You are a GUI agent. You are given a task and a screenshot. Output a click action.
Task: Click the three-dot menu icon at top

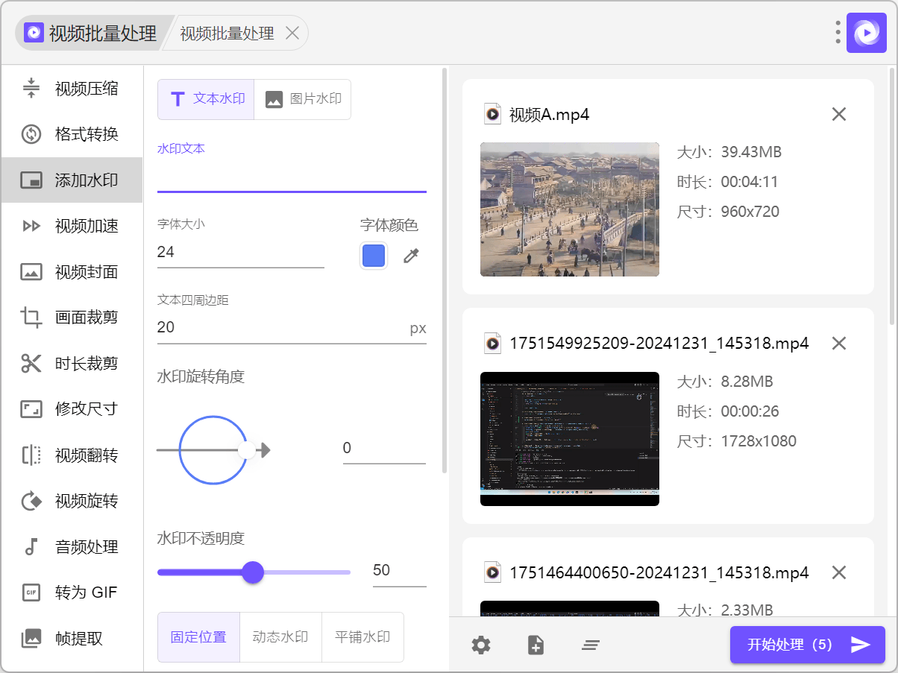(x=838, y=33)
